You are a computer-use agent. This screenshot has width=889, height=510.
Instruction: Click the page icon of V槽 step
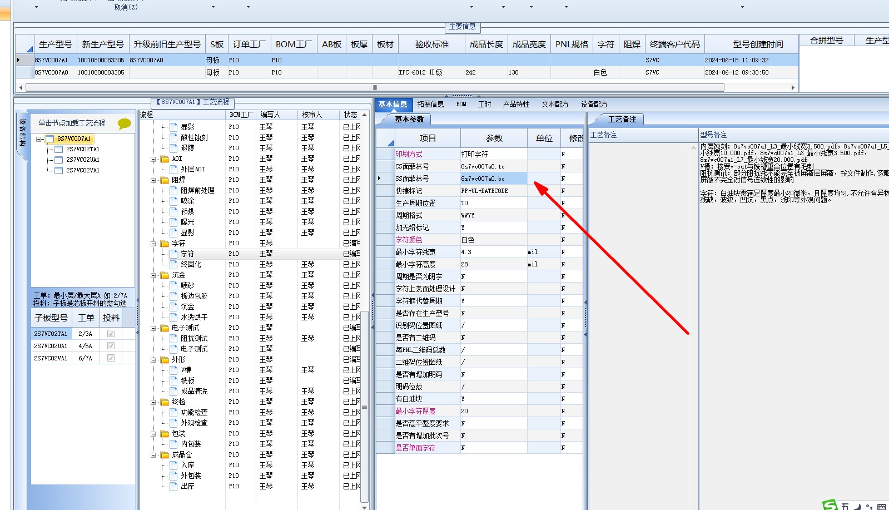[173, 370]
